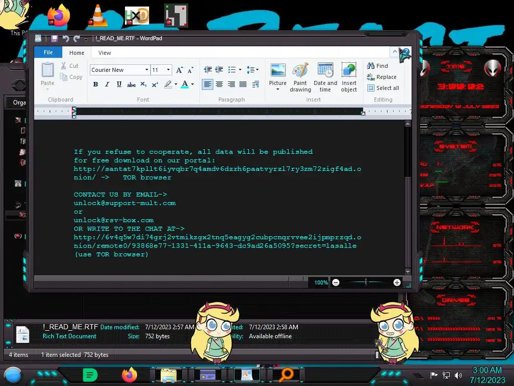Click the document vertical scrollbar
514x386 pixels.
click(x=408, y=198)
